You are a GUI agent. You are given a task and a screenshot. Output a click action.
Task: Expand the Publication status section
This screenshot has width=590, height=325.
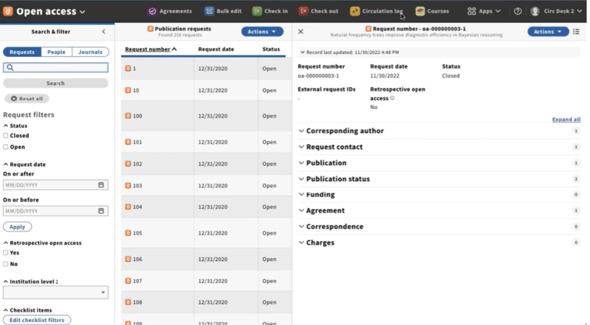pyautogui.click(x=338, y=179)
